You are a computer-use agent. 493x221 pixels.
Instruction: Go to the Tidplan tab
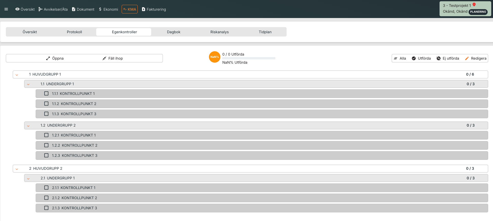(x=265, y=32)
